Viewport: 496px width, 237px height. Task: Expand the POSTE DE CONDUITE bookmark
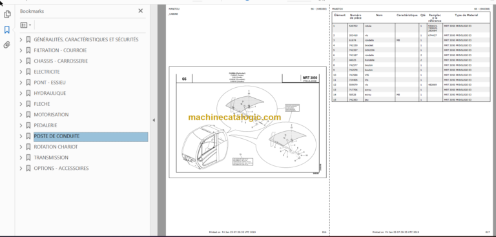tap(21, 136)
